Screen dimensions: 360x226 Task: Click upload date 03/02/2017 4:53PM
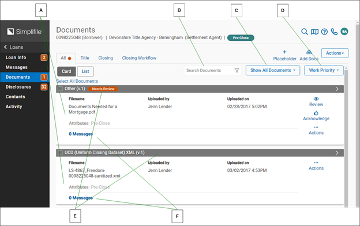tap(247, 170)
